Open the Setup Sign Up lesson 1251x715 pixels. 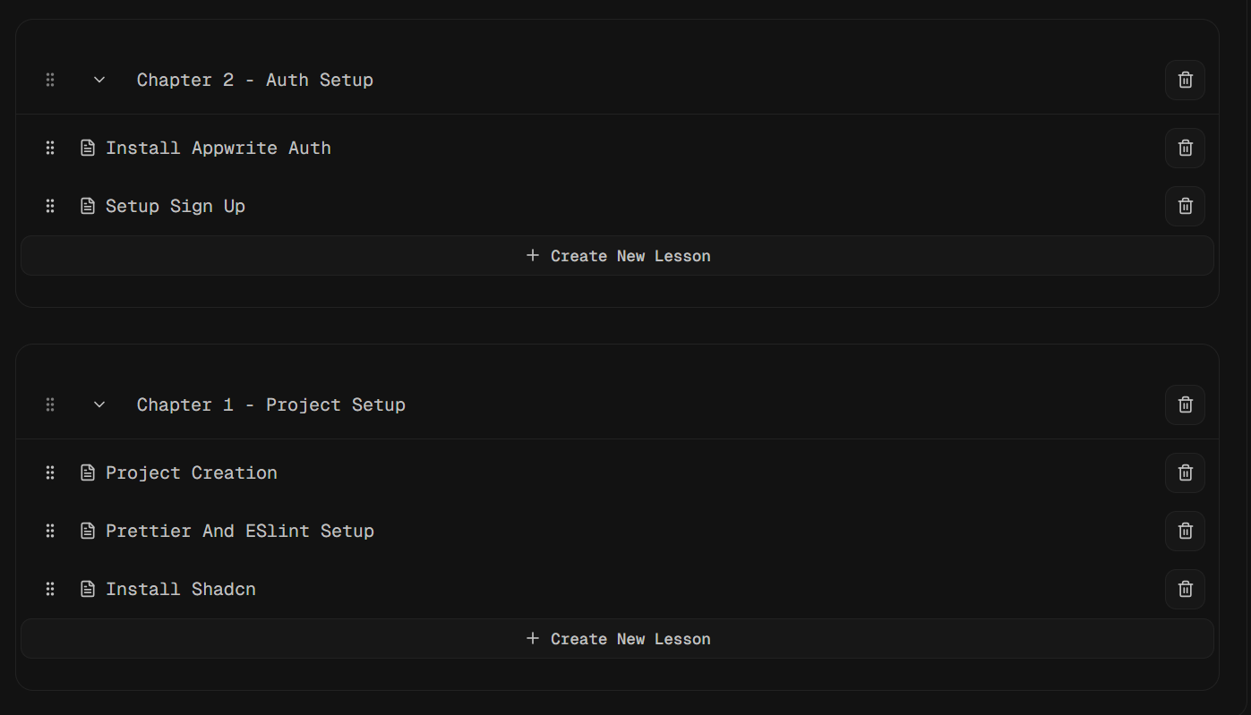pyautogui.click(x=176, y=206)
